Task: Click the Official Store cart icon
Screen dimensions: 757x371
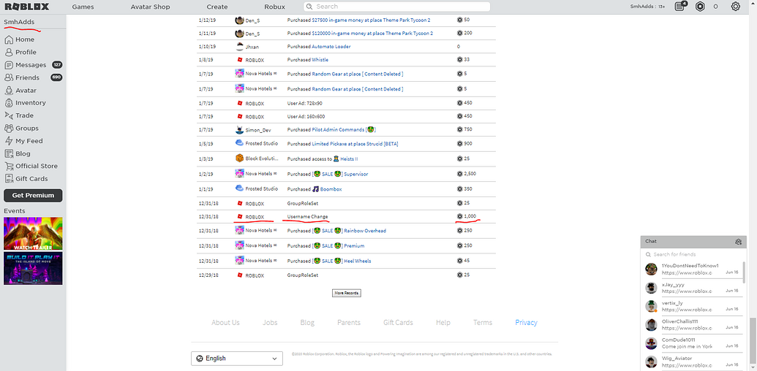Action: pos(8,166)
